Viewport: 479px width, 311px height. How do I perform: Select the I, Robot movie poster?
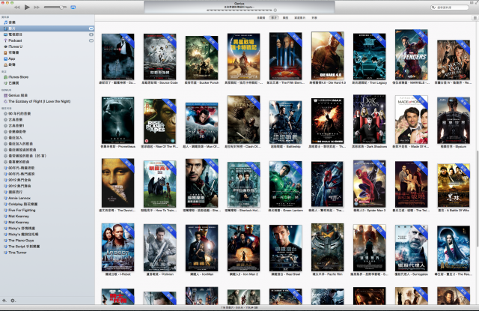tap(118, 247)
